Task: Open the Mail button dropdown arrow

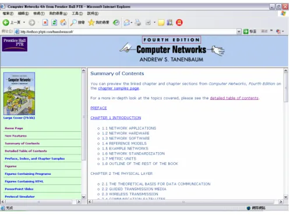Action: point(132,23)
